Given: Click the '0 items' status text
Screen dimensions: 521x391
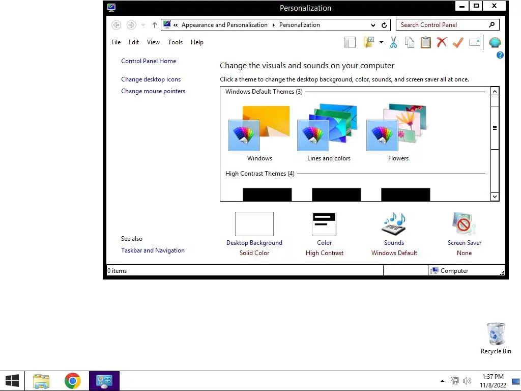Looking at the screenshot, I should pos(117,271).
